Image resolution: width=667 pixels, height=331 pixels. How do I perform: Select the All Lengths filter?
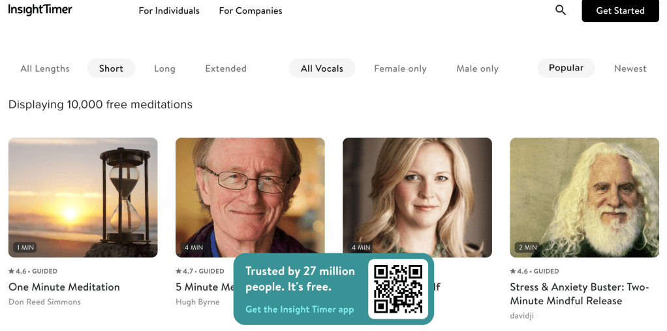[44, 69]
